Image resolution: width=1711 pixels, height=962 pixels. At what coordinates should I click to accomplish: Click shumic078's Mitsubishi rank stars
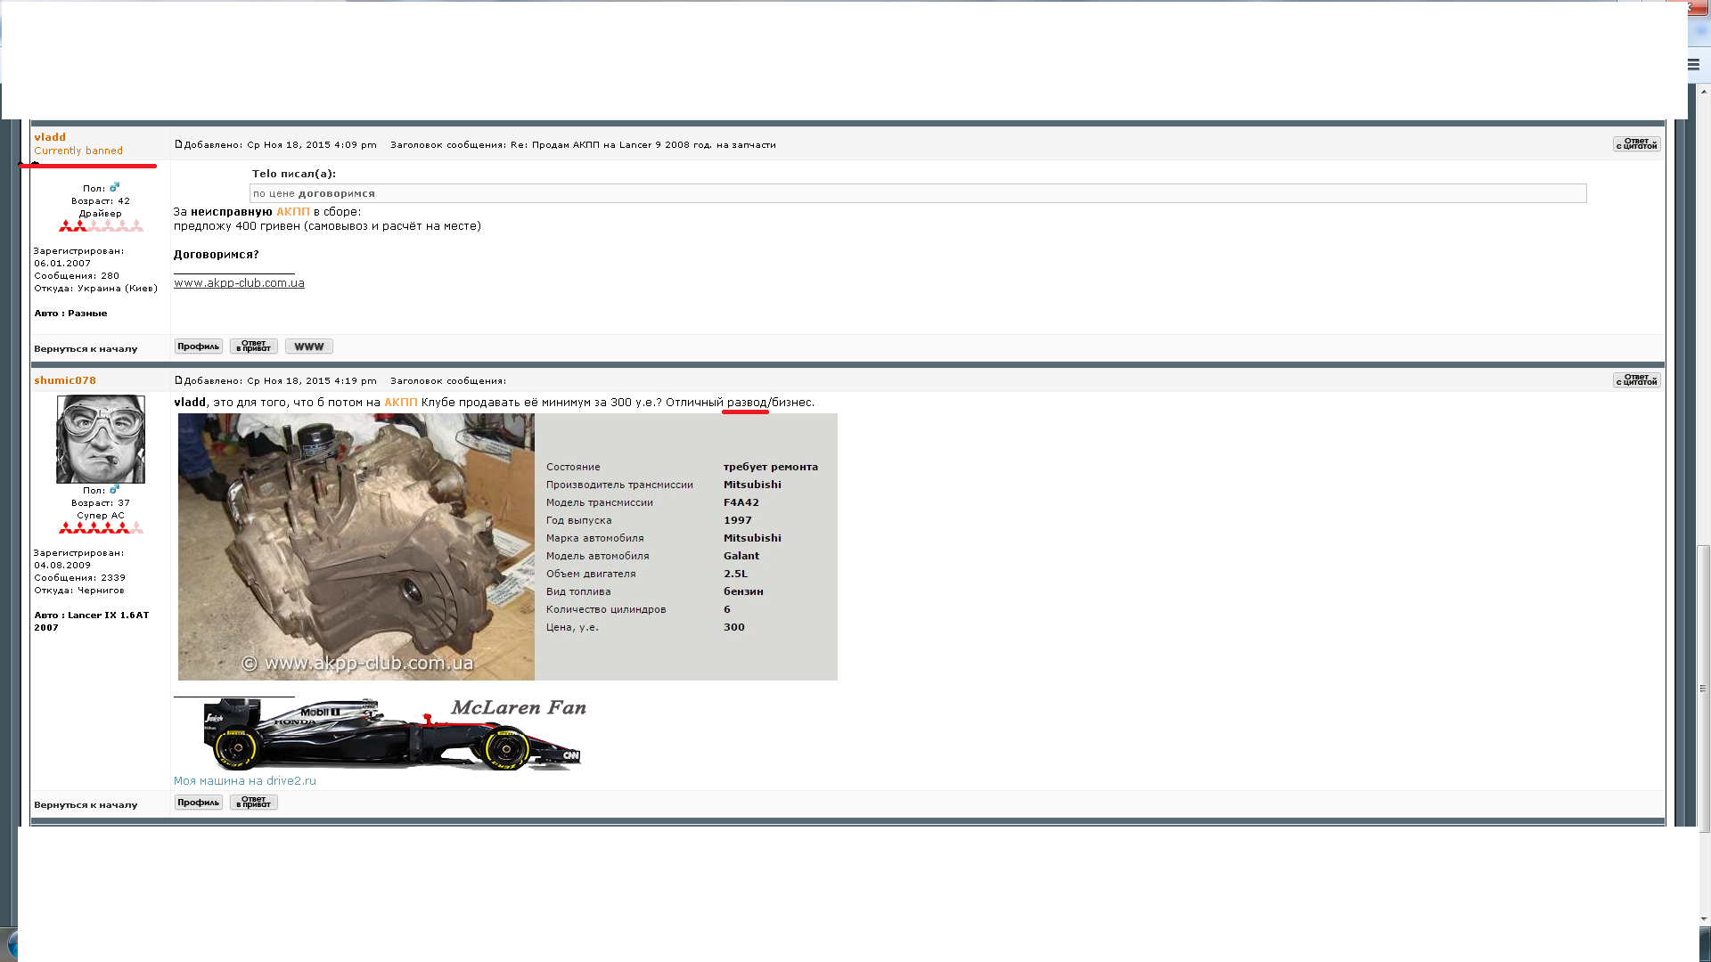coord(101,528)
